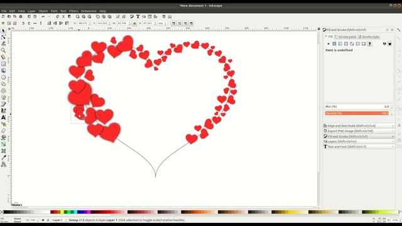Select the Spiral tool
402x226 pixels.
[x=3, y=90]
